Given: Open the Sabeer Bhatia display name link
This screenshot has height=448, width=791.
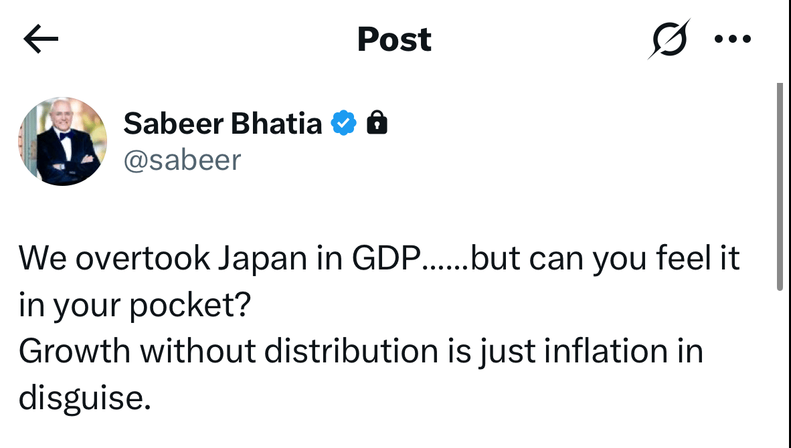Looking at the screenshot, I should [x=222, y=124].
